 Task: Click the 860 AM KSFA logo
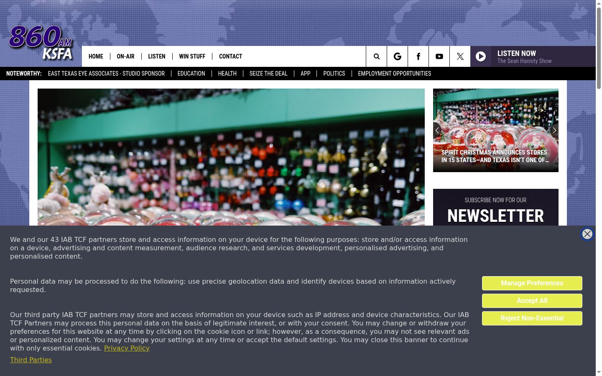[41, 43]
